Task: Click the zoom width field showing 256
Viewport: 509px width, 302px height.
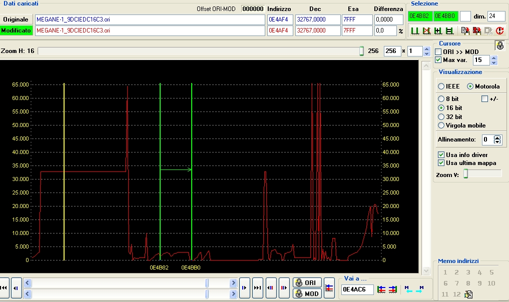Action: click(x=392, y=51)
